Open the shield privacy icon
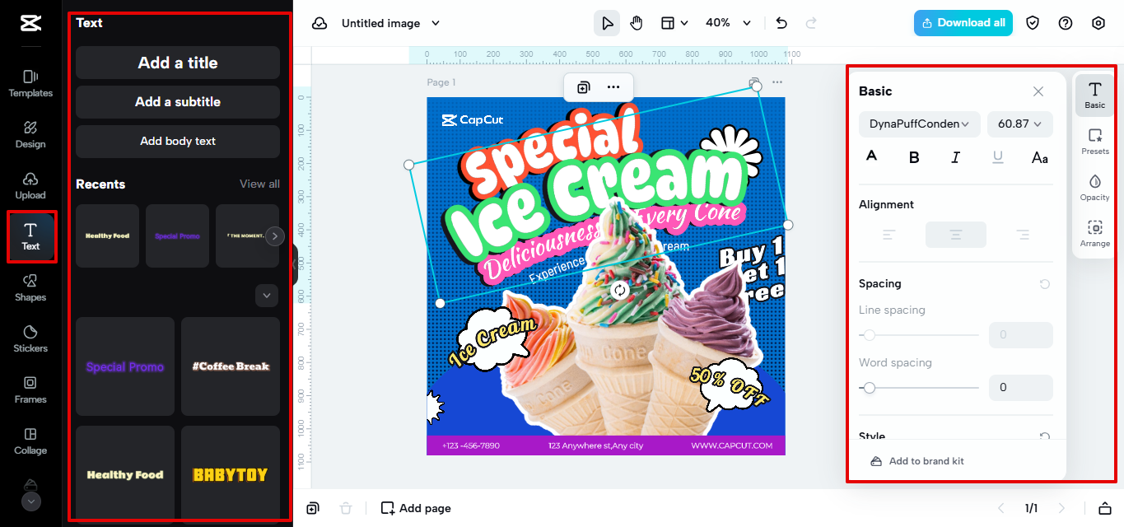This screenshot has height=527, width=1124. 1033,23
